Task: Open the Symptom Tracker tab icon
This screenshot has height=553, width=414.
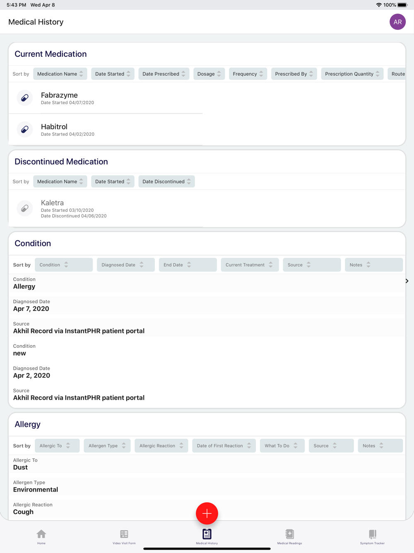Action: pos(372,534)
